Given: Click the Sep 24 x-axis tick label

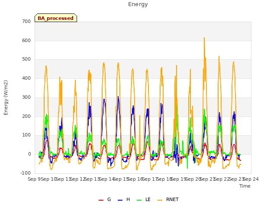Looking at the screenshot, I should point(251,179).
